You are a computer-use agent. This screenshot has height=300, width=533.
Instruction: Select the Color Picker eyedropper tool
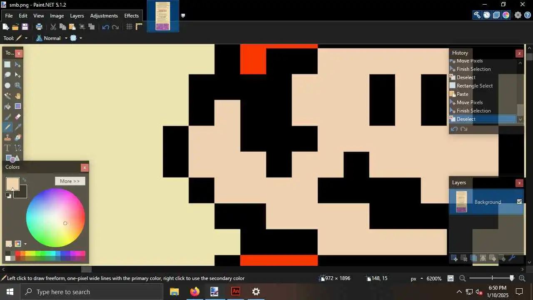[18, 127]
